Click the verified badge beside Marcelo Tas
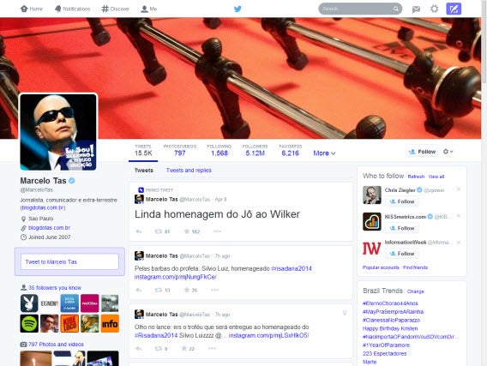The image size is (487, 366). pyautogui.click(x=72, y=180)
